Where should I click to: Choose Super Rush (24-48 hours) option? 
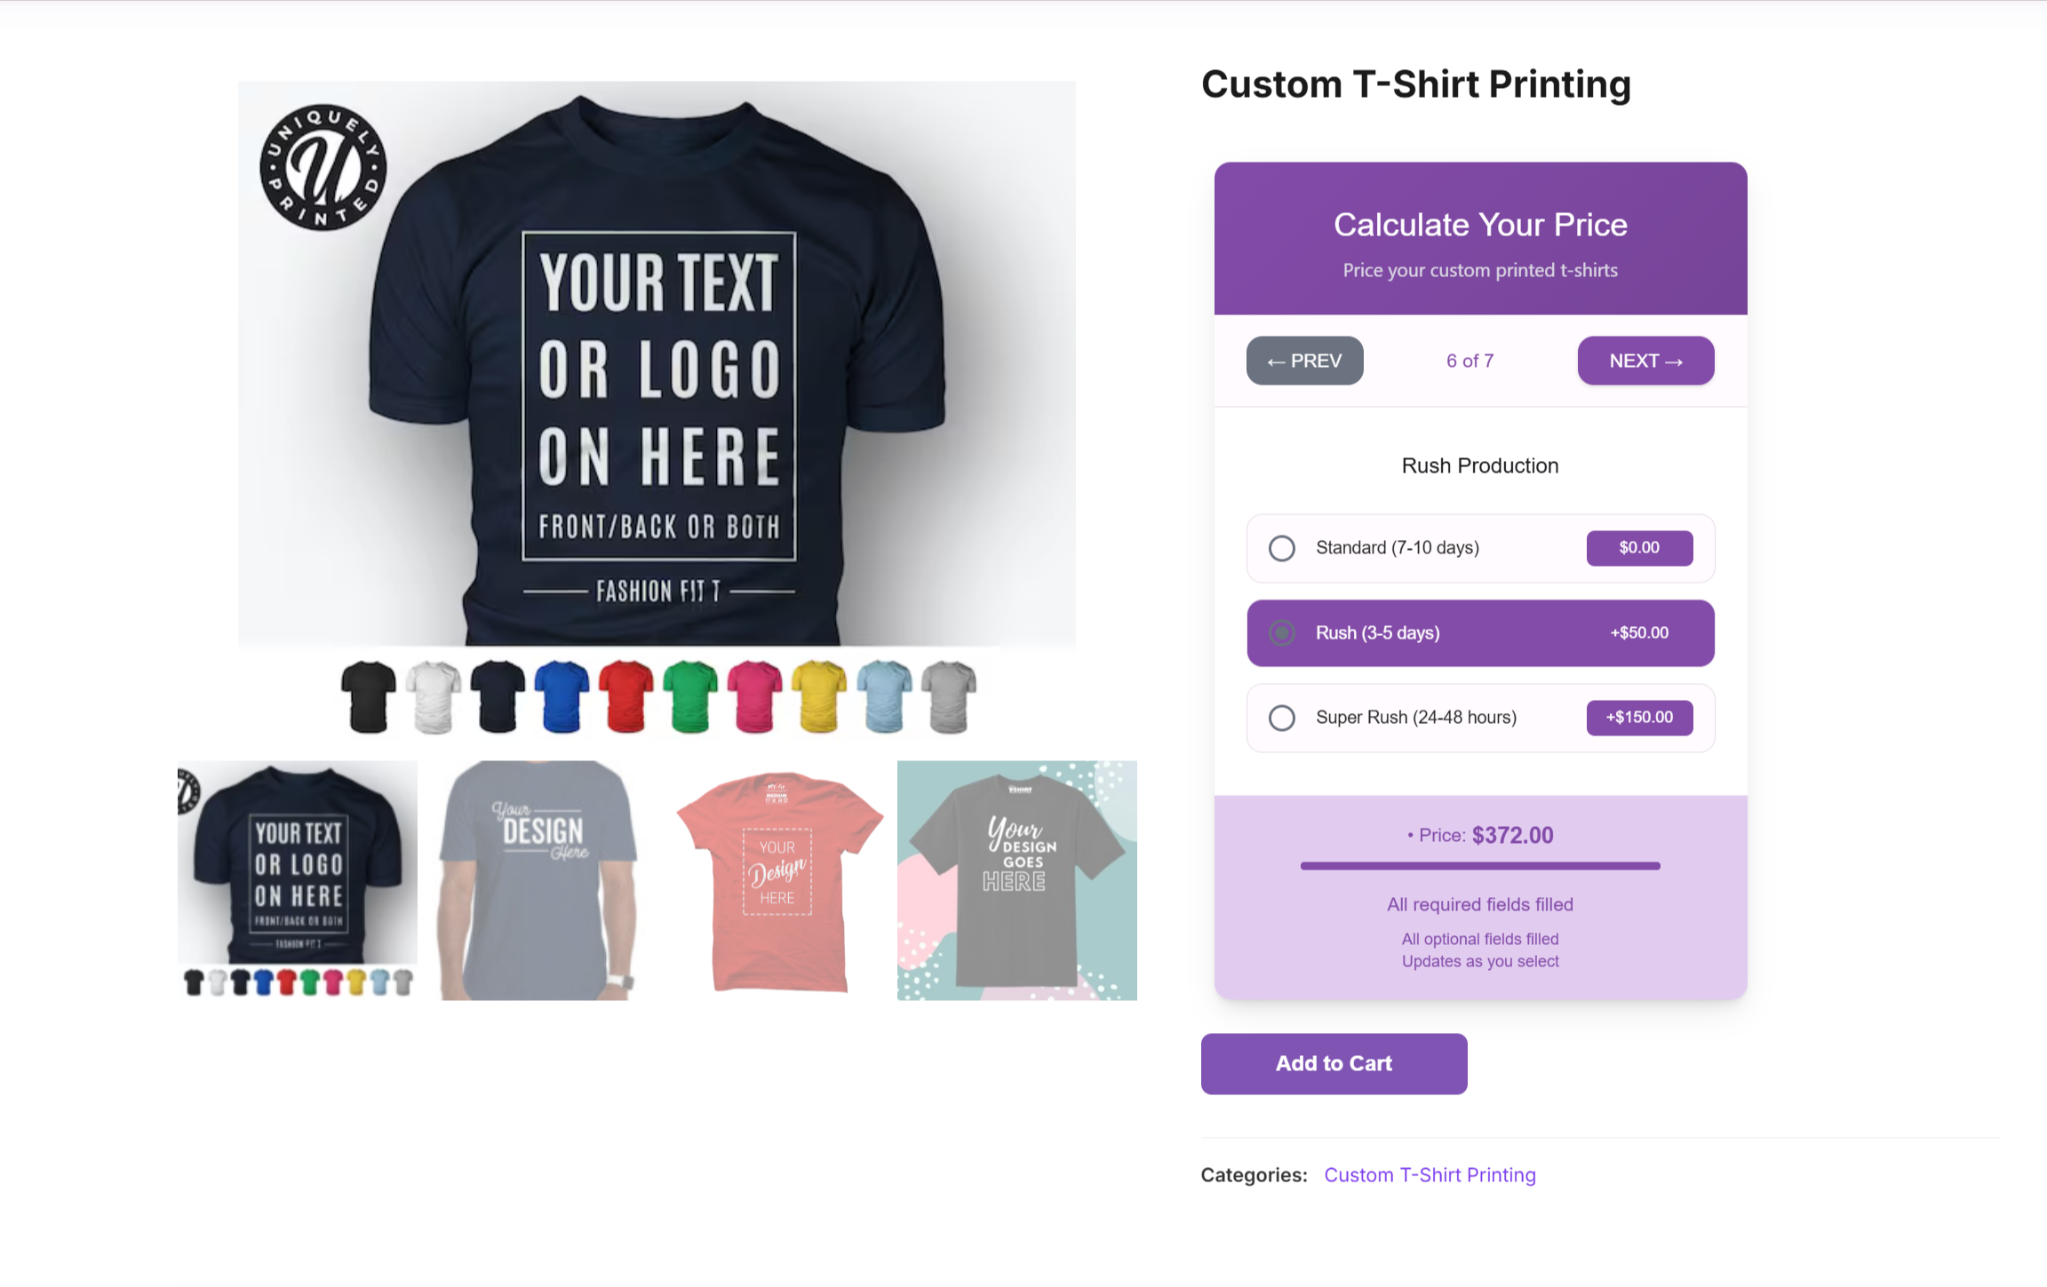click(1281, 718)
